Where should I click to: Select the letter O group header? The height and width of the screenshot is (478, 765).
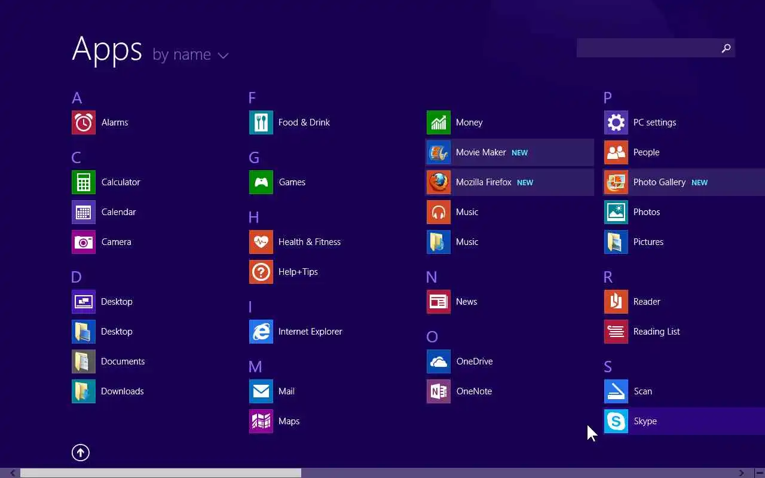432,337
